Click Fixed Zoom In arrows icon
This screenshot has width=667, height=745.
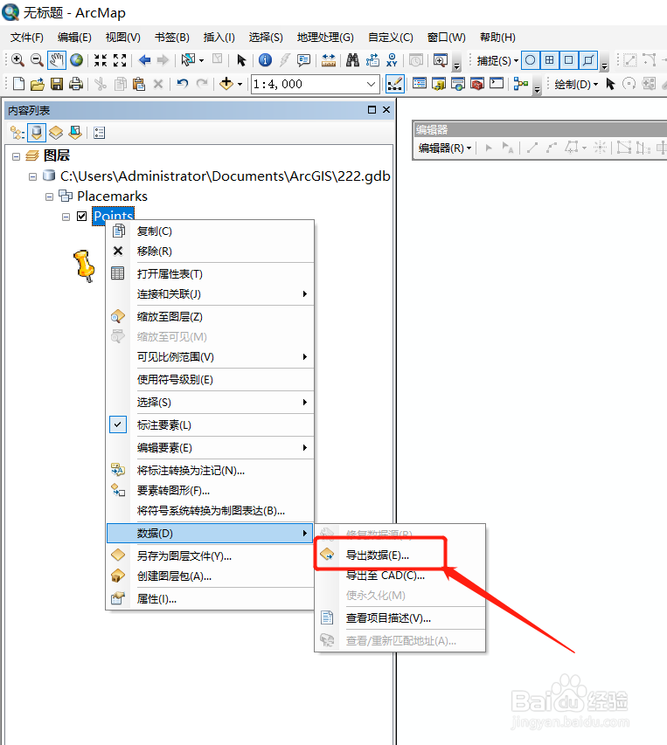101,60
